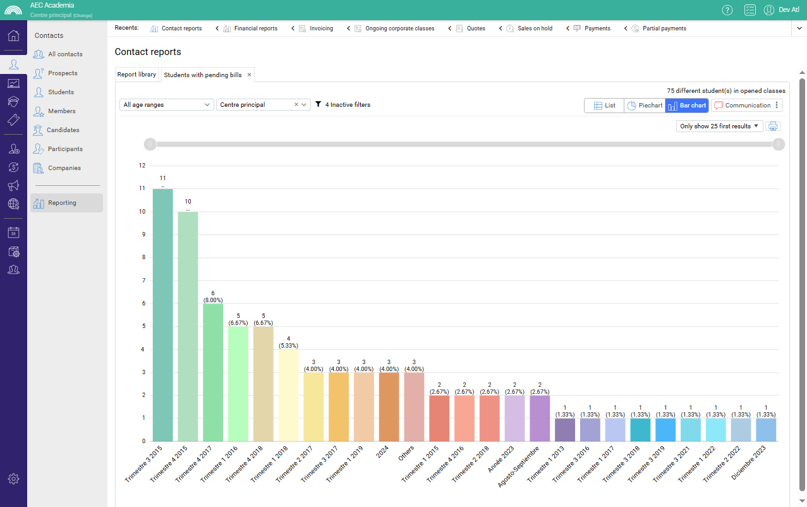Expand the Only show 25 first results dropdown
The image size is (807, 507).
pyautogui.click(x=719, y=126)
